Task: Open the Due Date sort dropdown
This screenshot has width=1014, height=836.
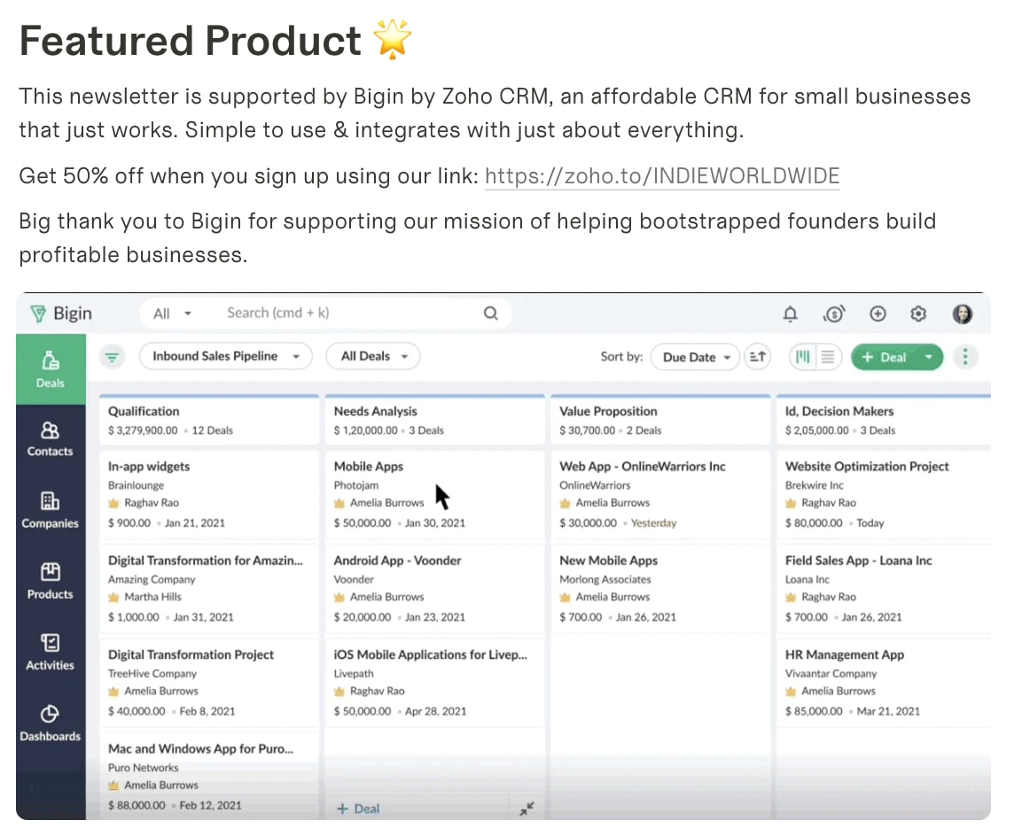Action: (695, 357)
